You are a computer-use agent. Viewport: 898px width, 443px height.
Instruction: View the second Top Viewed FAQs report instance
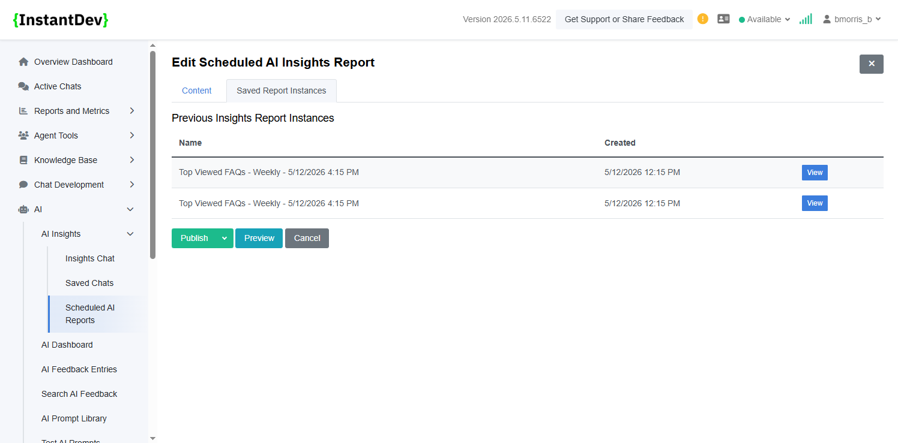(x=815, y=203)
